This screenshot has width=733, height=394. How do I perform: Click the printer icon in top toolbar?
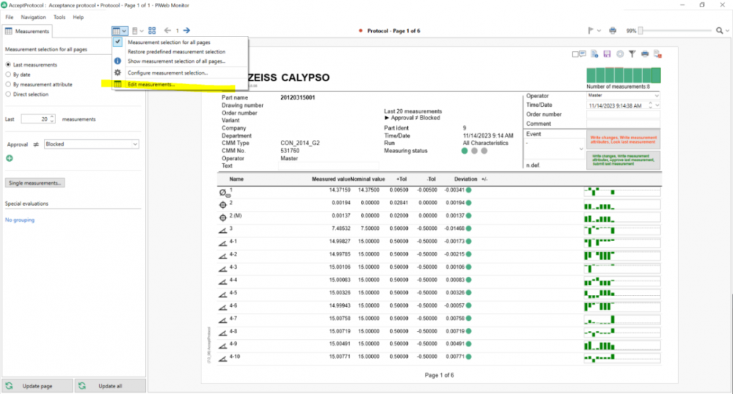click(x=613, y=31)
